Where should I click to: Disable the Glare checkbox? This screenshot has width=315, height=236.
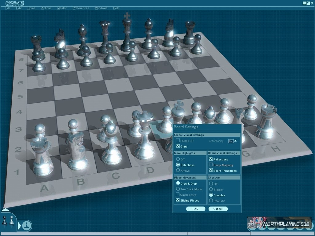tap(178, 146)
